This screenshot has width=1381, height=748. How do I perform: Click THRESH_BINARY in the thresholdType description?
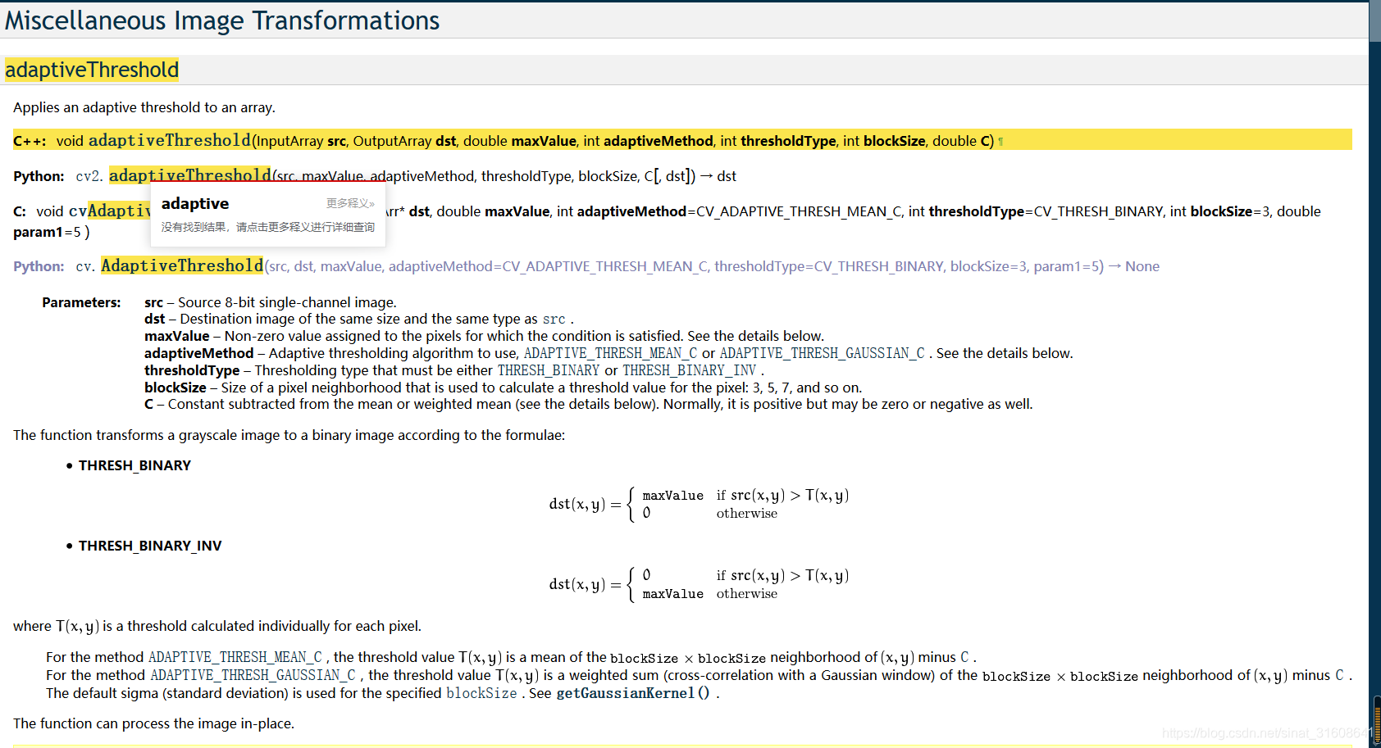(549, 370)
